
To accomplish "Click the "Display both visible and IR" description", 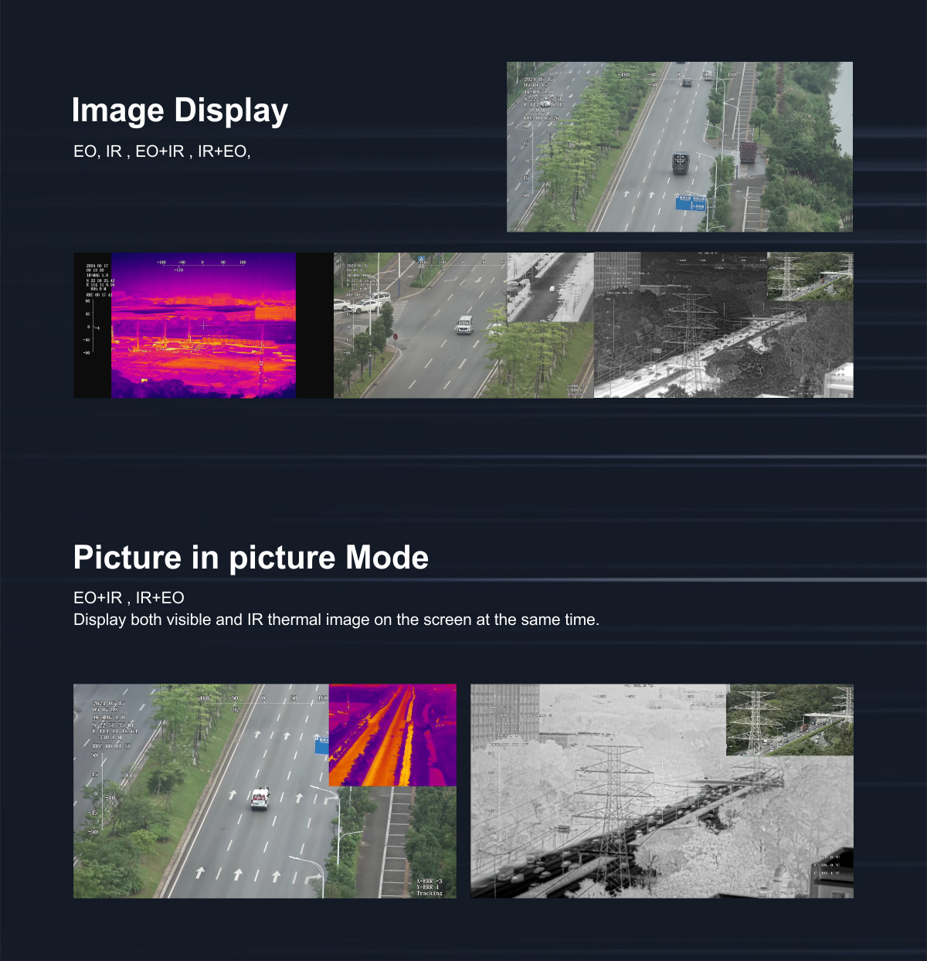I will (336, 620).
